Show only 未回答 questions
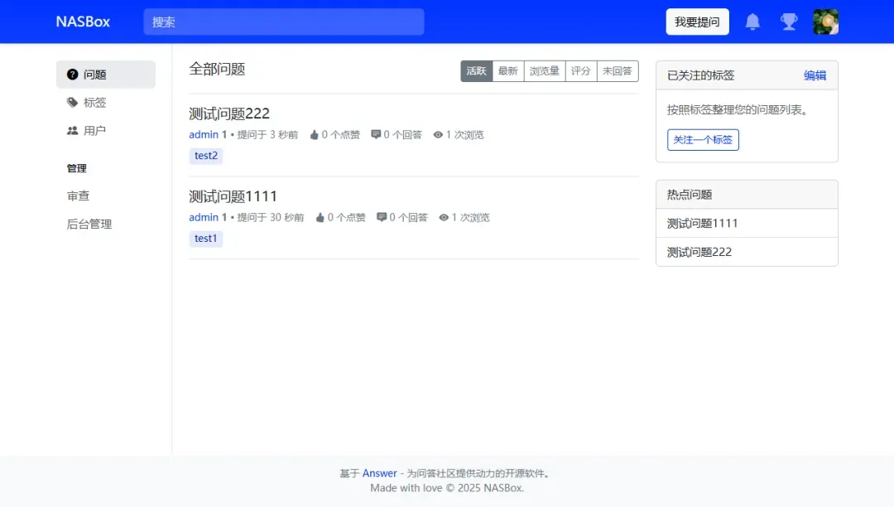 coord(617,71)
